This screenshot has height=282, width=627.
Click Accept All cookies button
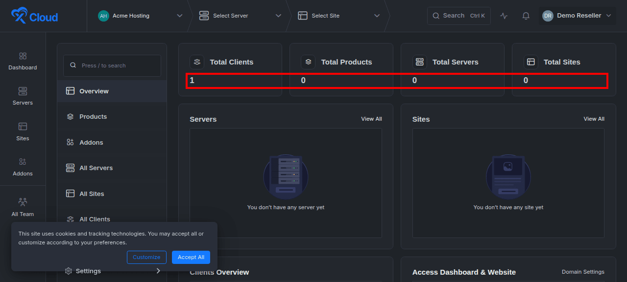(191, 257)
